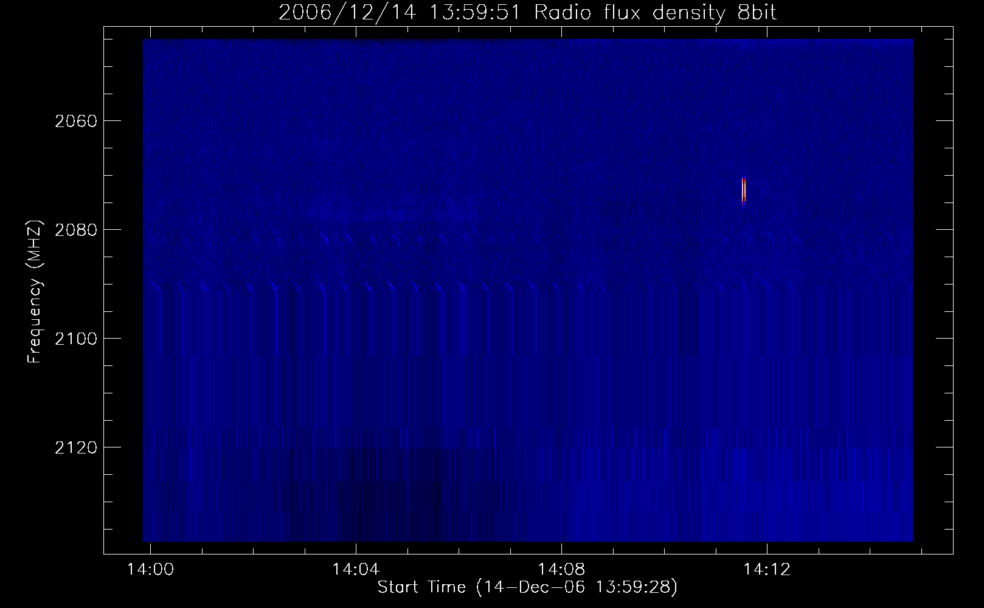
Task: Click the plot title '2006/12/14 13:59:51 Radio flux density 8bit'
Action: pos(527,12)
